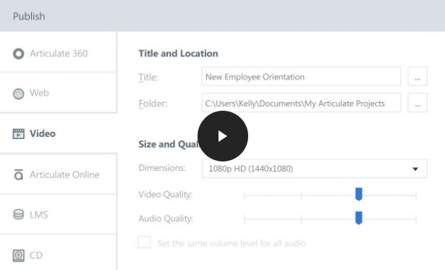Browse for folder with ellipsis button

[418, 103]
